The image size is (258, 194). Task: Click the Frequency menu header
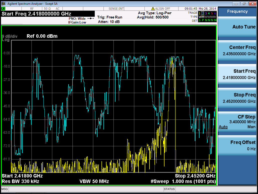pos(237,11)
